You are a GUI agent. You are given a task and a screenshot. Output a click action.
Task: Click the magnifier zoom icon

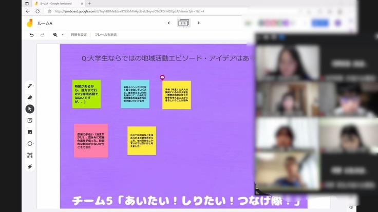tap(55, 35)
